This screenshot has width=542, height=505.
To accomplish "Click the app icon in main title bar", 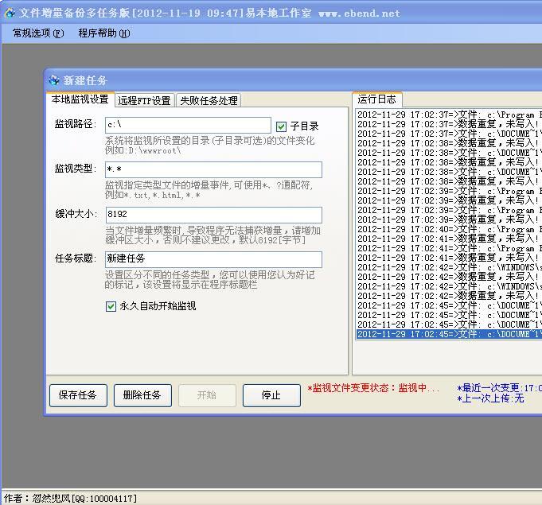I will (x=10, y=13).
